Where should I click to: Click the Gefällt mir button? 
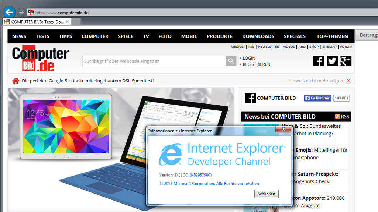pos(317,98)
